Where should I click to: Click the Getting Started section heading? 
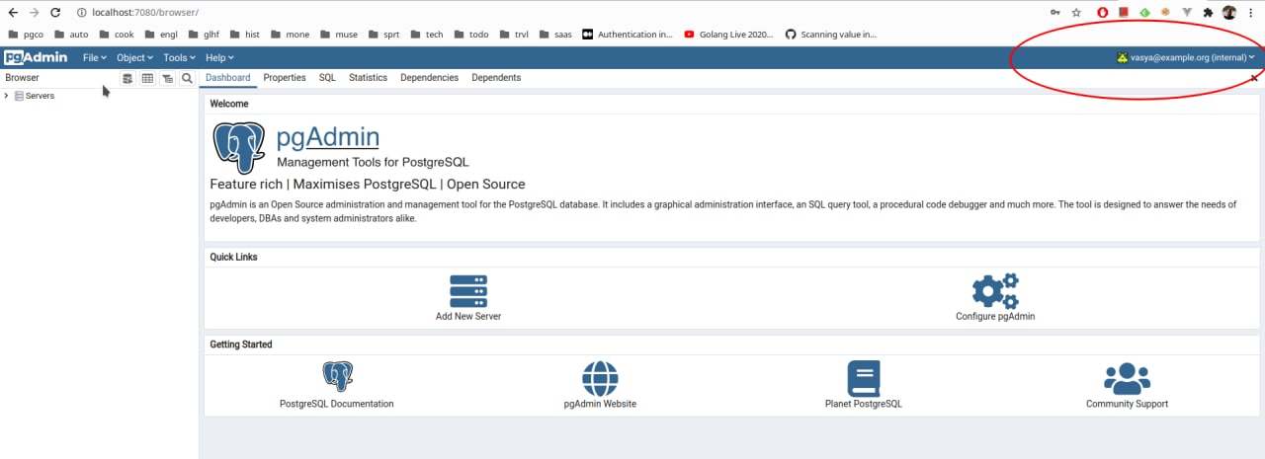[241, 344]
